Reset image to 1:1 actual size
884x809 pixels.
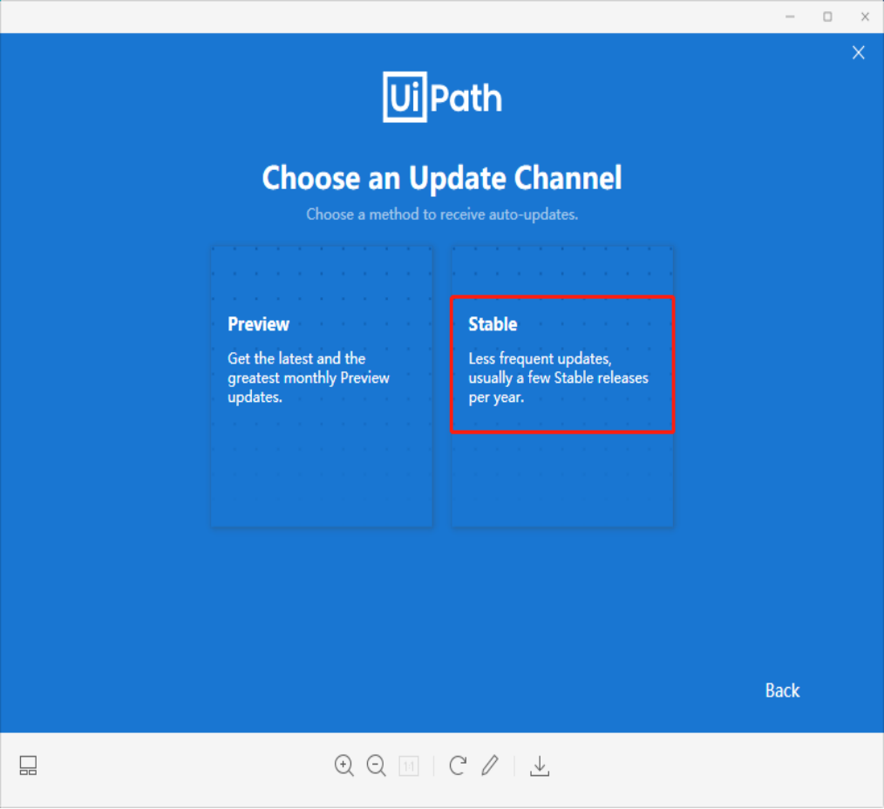click(409, 766)
